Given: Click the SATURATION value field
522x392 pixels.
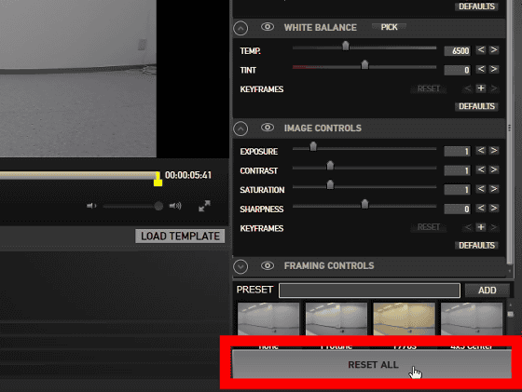Looking at the screenshot, I should pos(458,190).
